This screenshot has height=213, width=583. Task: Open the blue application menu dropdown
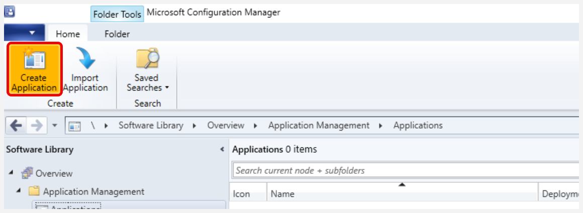(25, 33)
